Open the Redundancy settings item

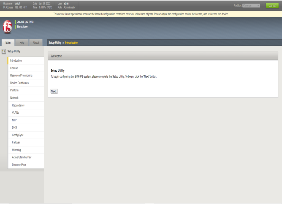[18, 105]
